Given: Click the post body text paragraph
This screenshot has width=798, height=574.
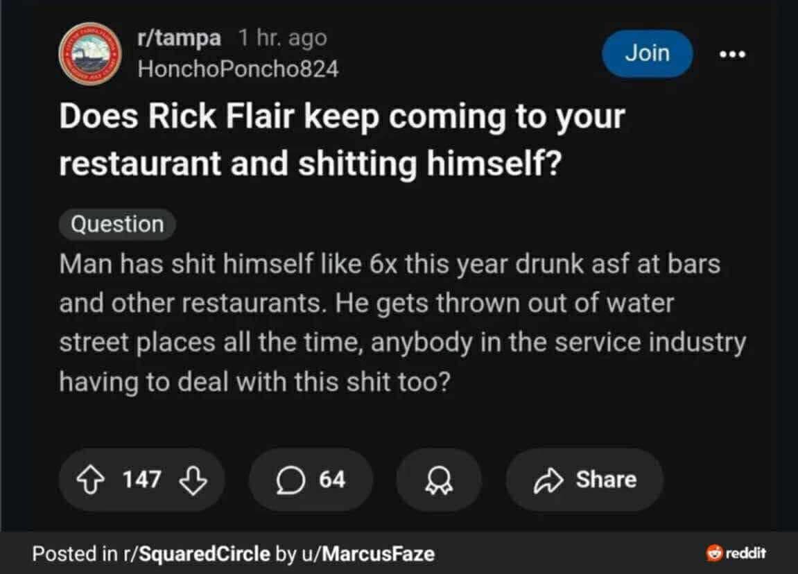Looking at the screenshot, I should pyautogui.click(x=402, y=323).
